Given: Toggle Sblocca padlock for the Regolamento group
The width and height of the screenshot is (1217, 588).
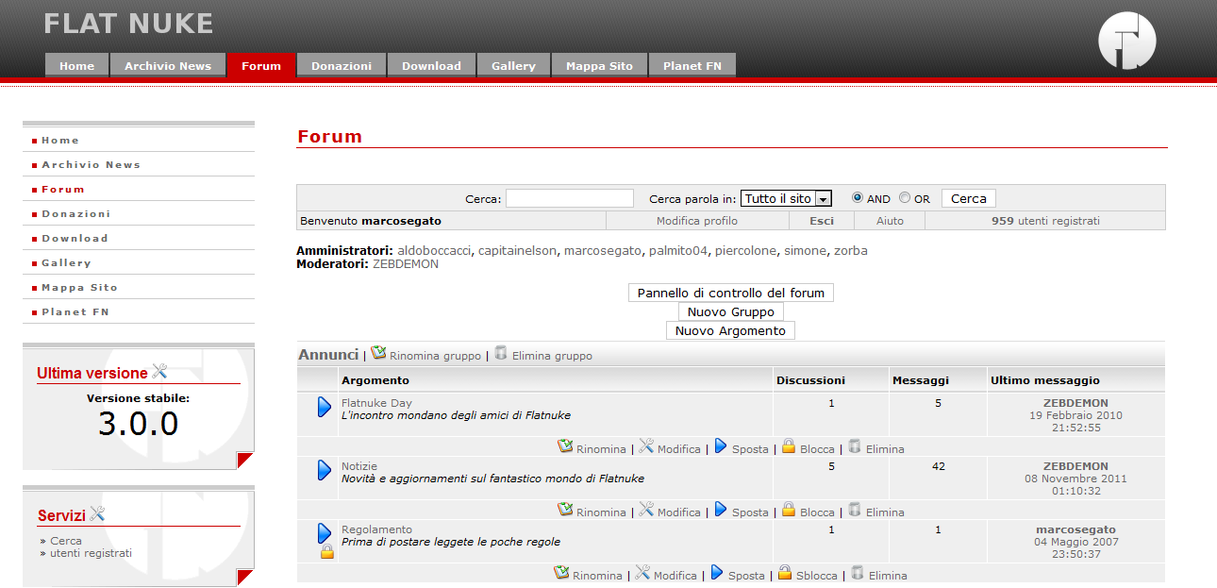Looking at the screenshot, I should pos(784,574).
